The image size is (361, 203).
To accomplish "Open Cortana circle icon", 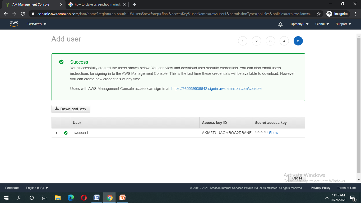I will [32, 197].
